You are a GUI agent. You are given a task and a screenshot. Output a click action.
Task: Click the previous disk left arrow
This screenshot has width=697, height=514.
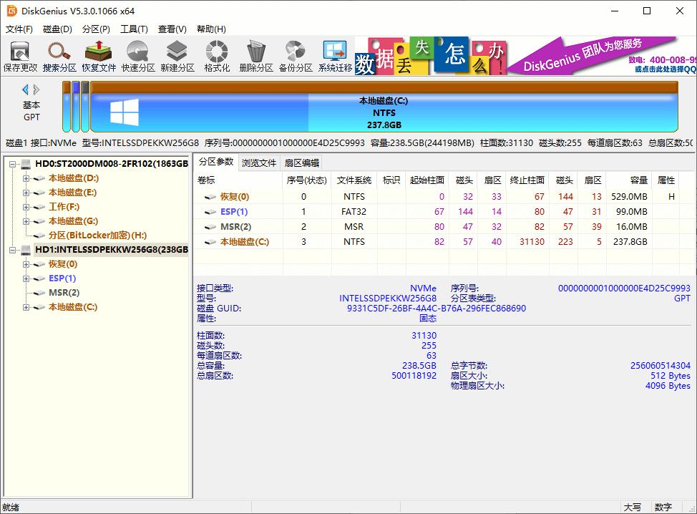point(26,89)
